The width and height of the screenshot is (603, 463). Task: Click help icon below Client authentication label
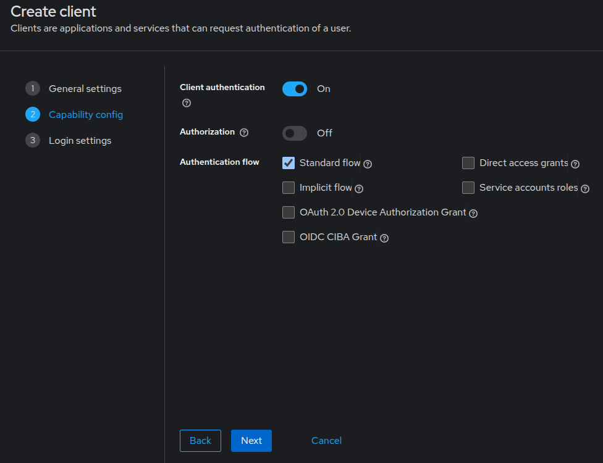pos(187,103)
